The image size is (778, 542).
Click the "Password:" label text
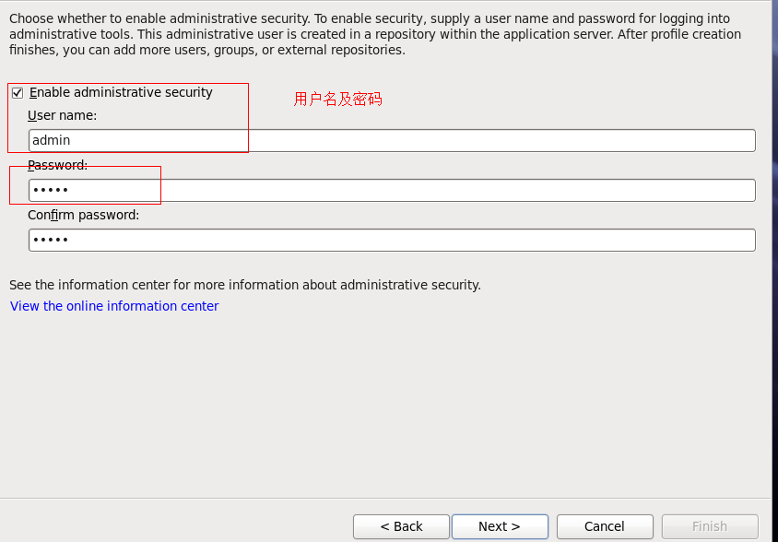[57, 165]
